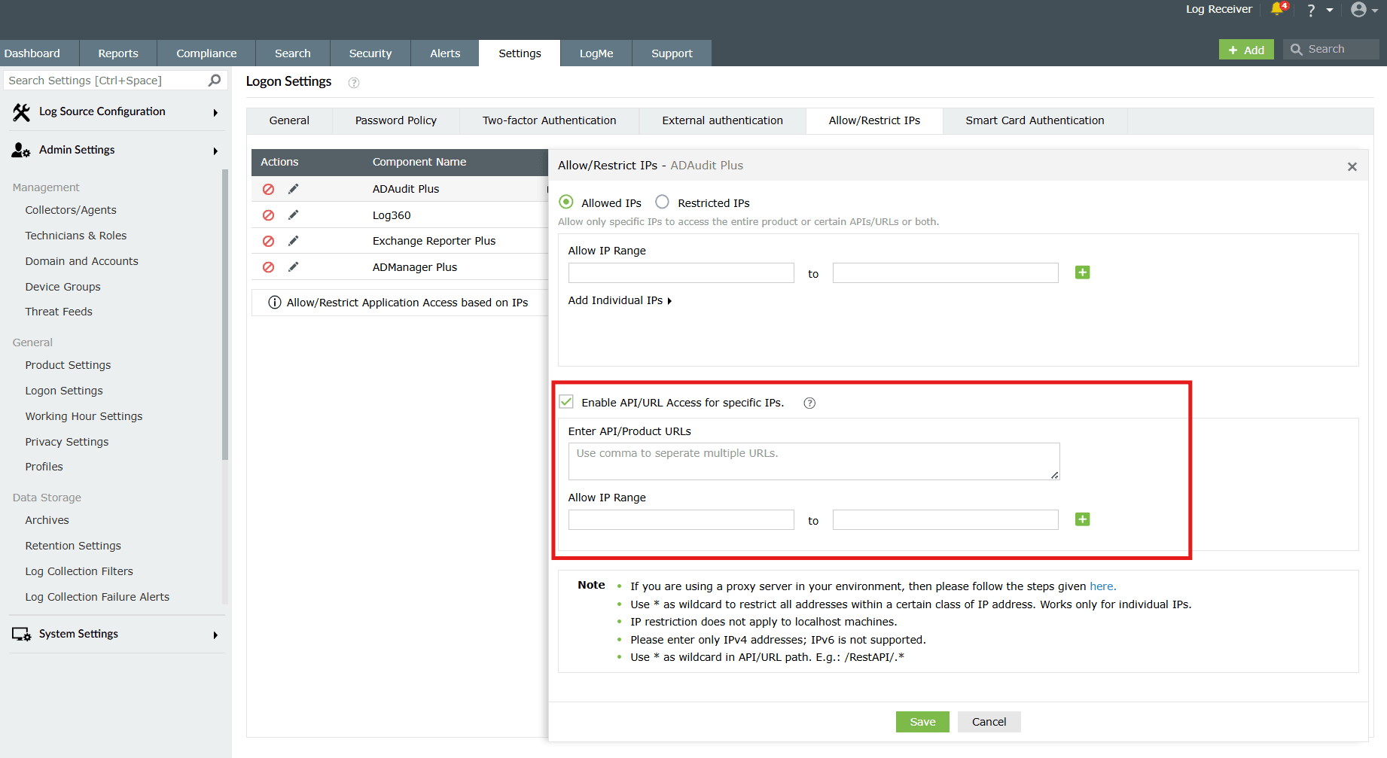The width and height of the screenshot is (1387, 758).
Task: Click the info icon beside Allow/Restrict Application Access
Action: [275, 303]
